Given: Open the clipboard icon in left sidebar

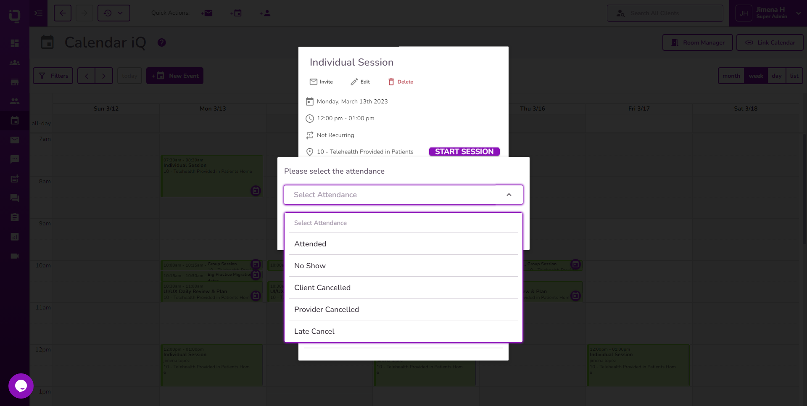Looking at the screenshot, I should [15, 217].
